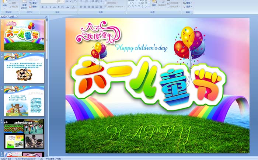Switch to the Slides (幻灯片) pane tab
The width and height of the screenshot is (258, 160).
pyautogui.click(x=4, y=17)
